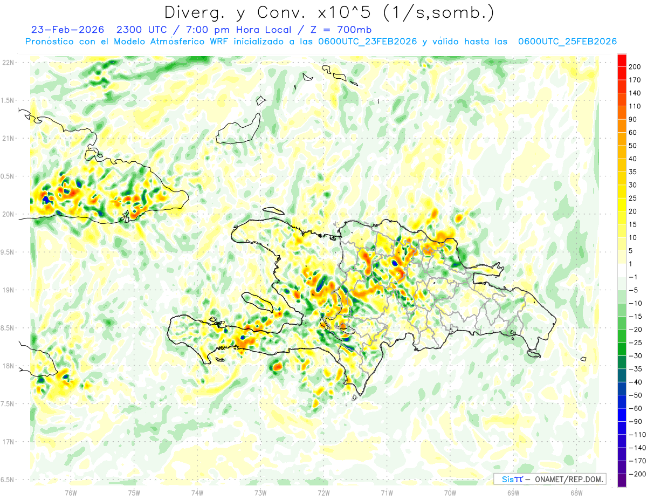
Task: Click the "17N" latitude label
Action: (8, 442)
